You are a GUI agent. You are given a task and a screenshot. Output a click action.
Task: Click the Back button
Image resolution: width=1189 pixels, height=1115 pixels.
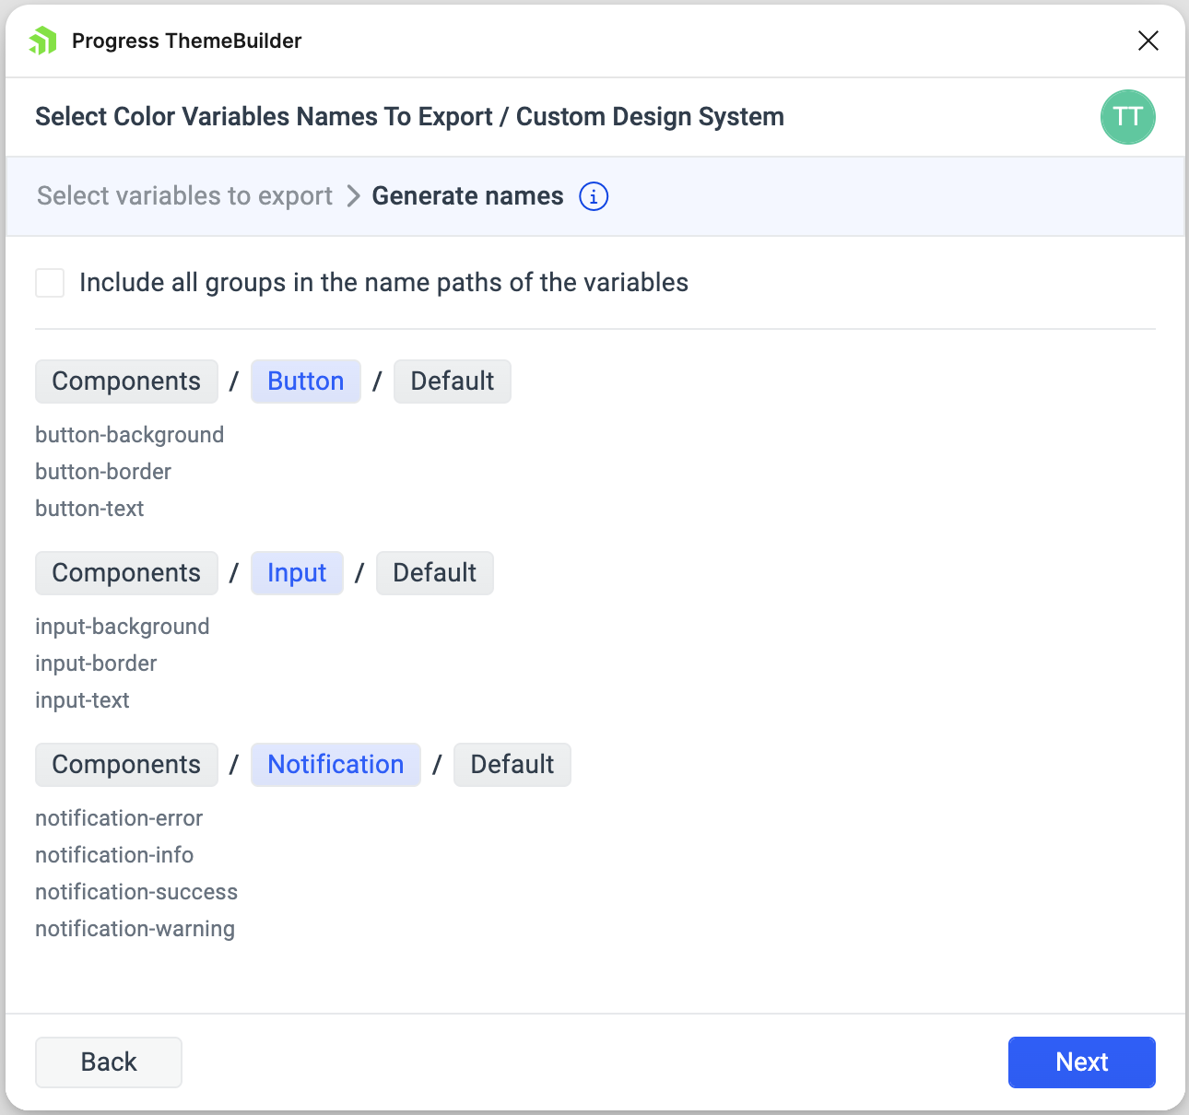tap(109, 1062)
